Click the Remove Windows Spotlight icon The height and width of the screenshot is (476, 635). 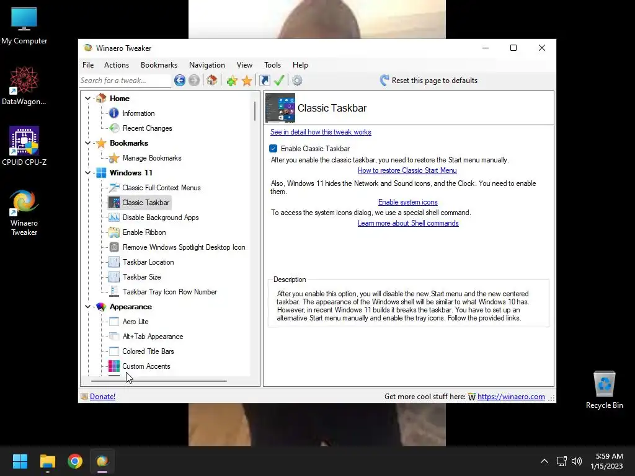click(x=114, y=247)
